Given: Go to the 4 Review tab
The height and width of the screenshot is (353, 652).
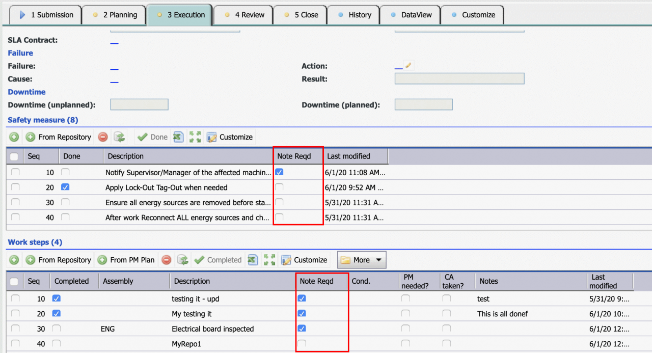Looking at the screenshot, I should coord(243,15).
